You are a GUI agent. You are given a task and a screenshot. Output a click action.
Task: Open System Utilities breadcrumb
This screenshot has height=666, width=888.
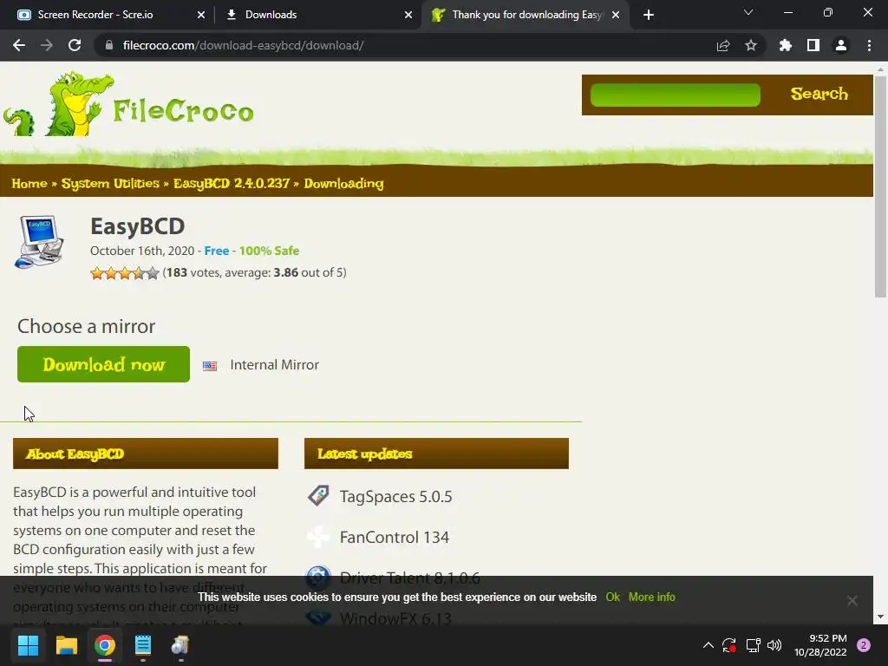click(110, 184)
